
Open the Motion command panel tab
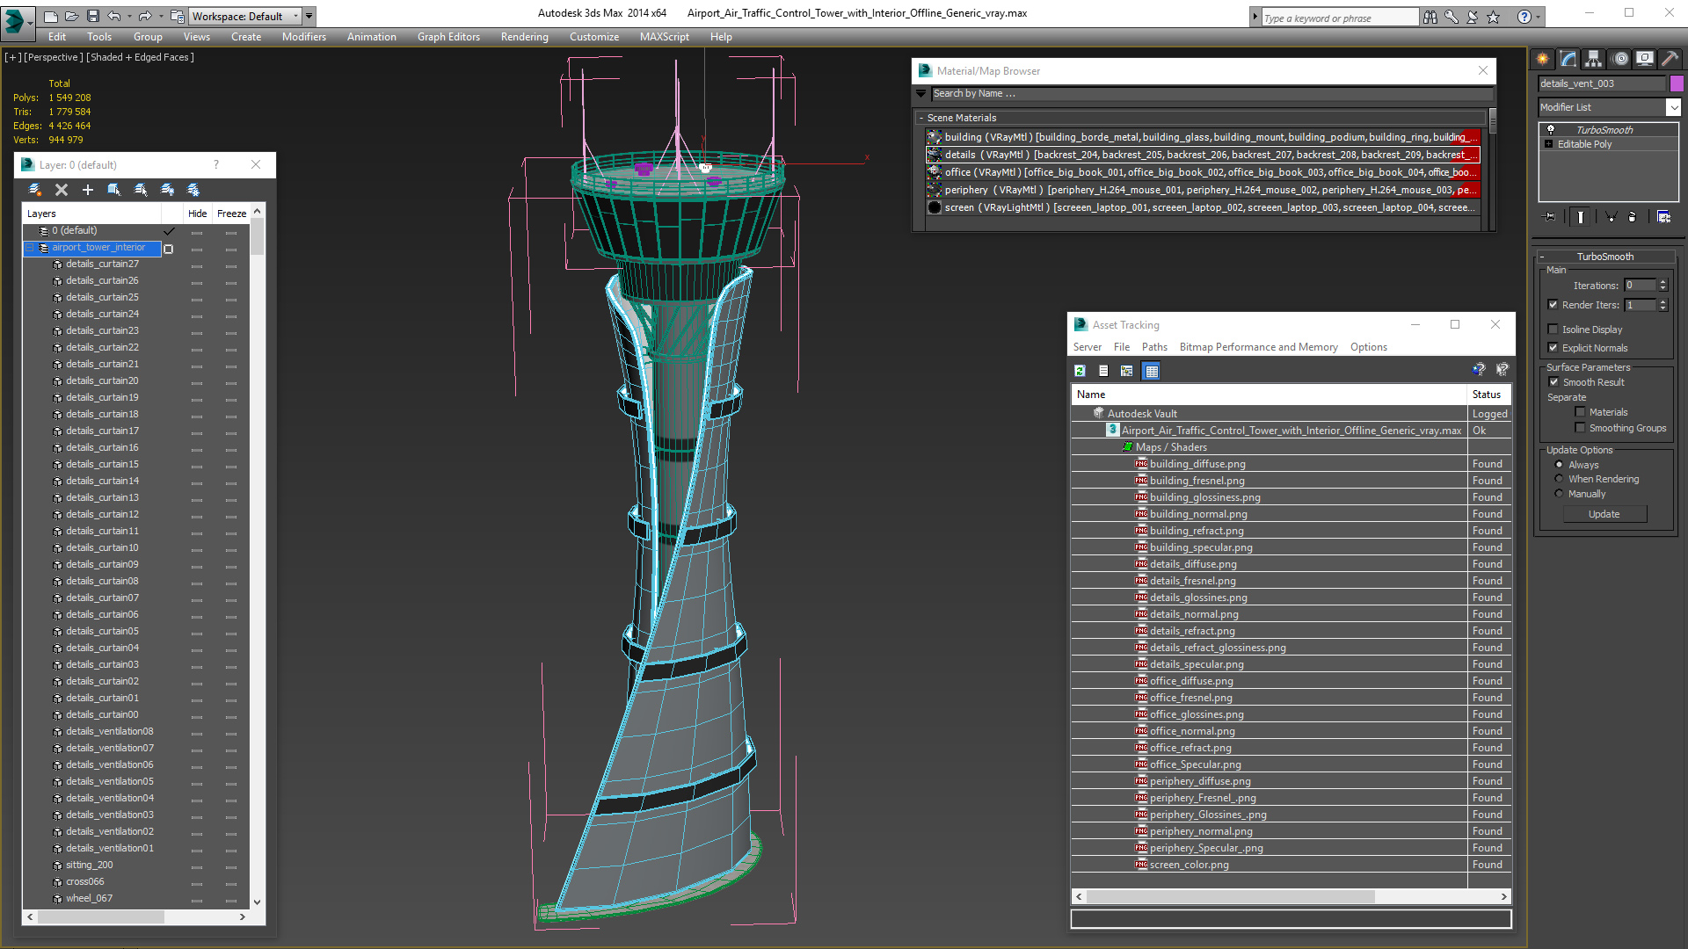pos(1620,59)
